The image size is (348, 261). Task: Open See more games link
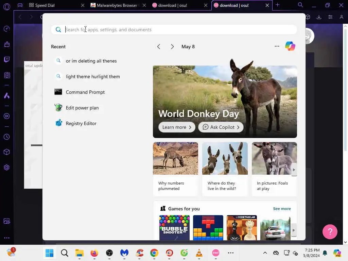(282, 209)
